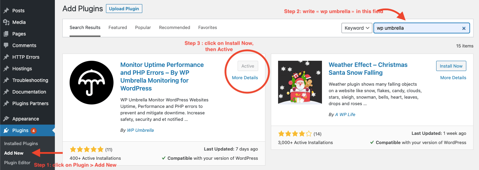Click the Christmas Santa plugin thumbnail
The height and width of the screenshot is (170, 479).
(300, 83)
